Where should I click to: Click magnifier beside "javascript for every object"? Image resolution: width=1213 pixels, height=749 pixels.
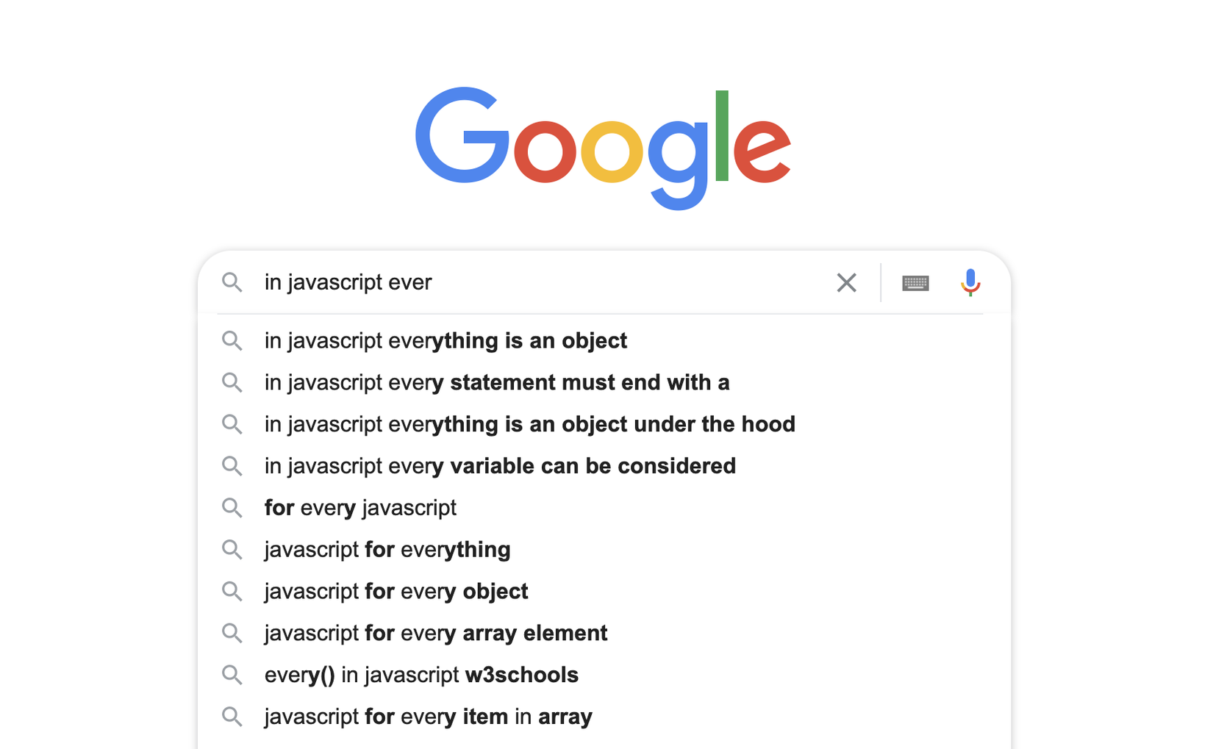click(232, 592)
